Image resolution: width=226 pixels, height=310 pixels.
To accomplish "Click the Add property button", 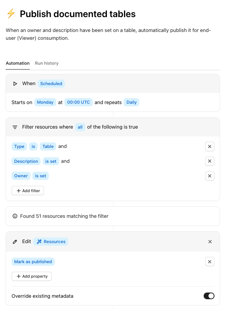I will click(32, 276).
